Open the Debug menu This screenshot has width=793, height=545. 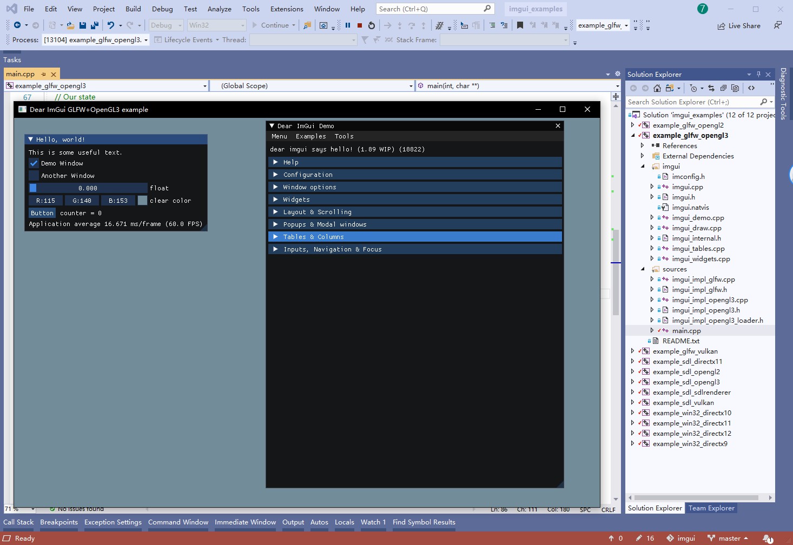tap(162, 9)
